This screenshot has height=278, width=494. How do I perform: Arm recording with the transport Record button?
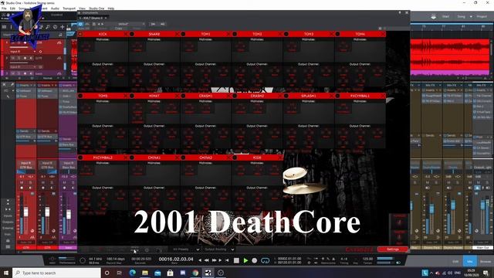point(255,260)
